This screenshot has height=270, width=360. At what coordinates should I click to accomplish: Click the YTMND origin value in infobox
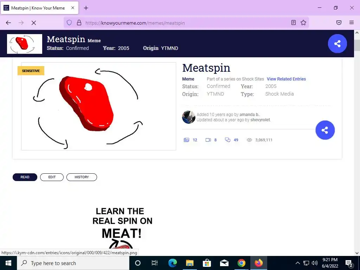coord(216,94)
